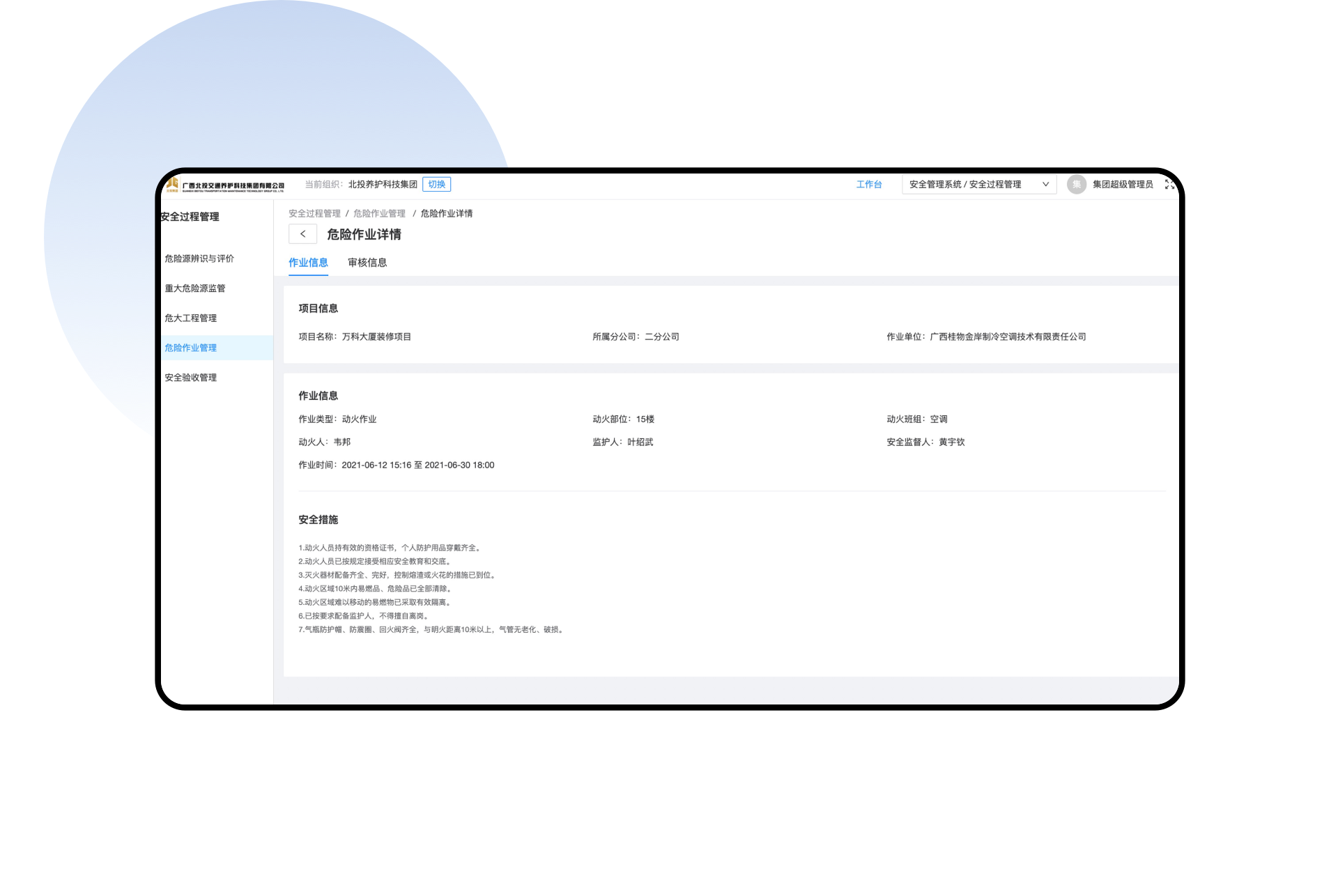Open 安全验收管理 from the sidebar

(x=191, y=378)
